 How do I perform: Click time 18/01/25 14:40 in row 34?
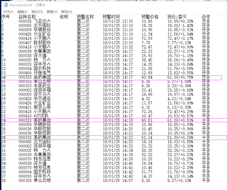[x=118, y=163]
